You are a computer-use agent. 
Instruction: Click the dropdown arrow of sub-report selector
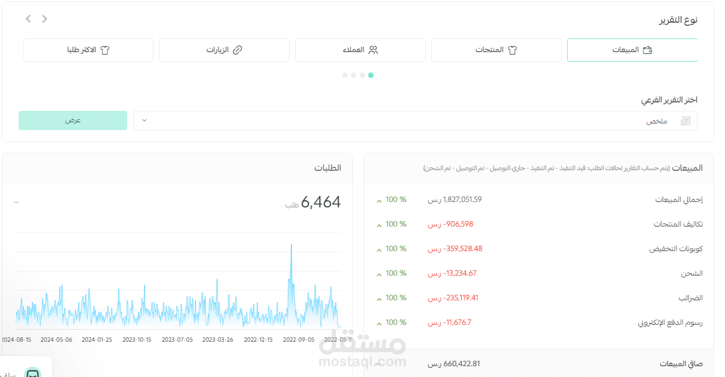(x=144, y=120)
